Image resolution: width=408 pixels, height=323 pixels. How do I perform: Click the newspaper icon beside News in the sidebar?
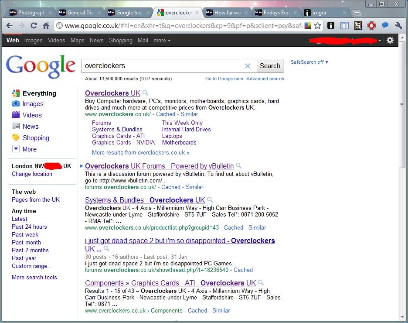coord(16,126)
